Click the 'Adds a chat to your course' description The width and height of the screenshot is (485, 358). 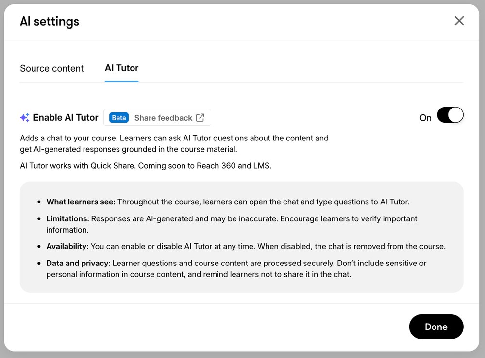click(174, 144)
